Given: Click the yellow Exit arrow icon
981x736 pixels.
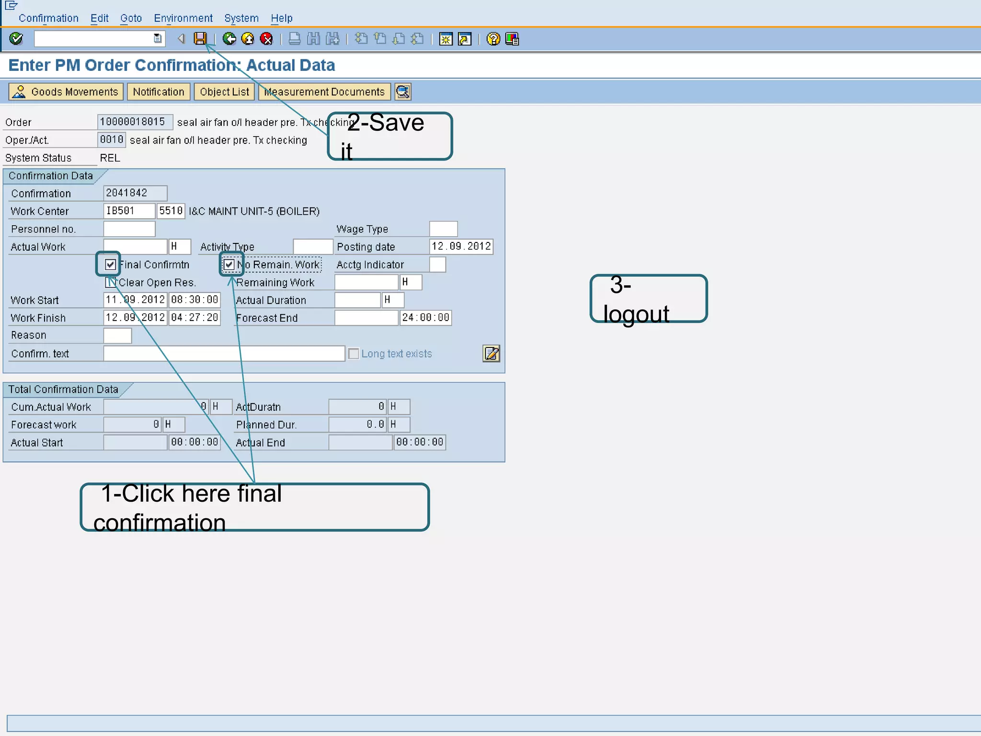Looking at the screenshot, I should click(248, 39).
